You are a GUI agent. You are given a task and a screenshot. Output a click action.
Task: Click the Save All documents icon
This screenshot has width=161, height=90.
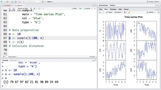point(16,2)
